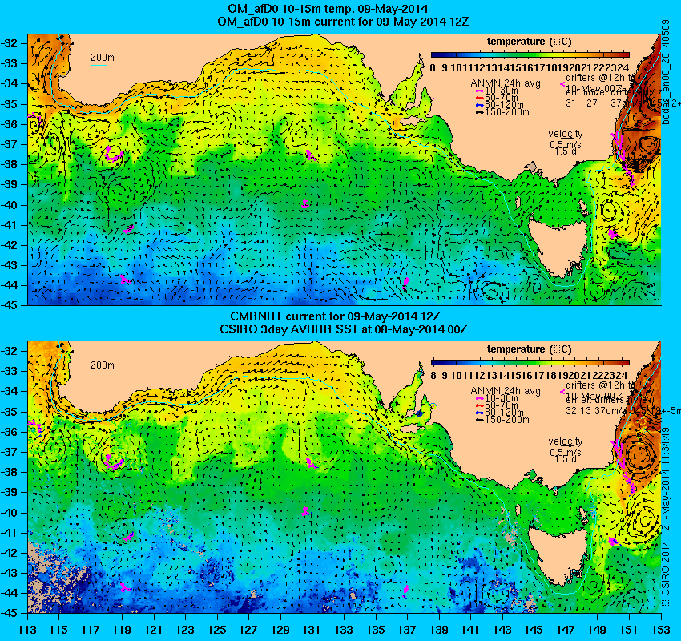Click latitude label '-32' in bottom panel
Image resolution: width=681 pixels, height=641 pixels.
[10, 351]
